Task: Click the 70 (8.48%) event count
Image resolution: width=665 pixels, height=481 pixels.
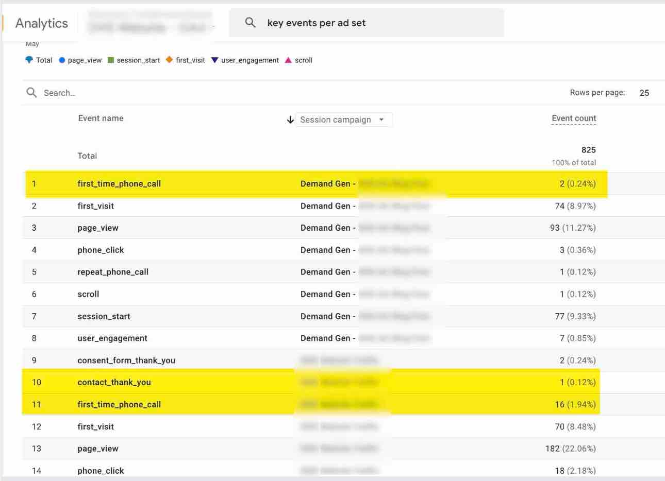Action: click(575, 426)
